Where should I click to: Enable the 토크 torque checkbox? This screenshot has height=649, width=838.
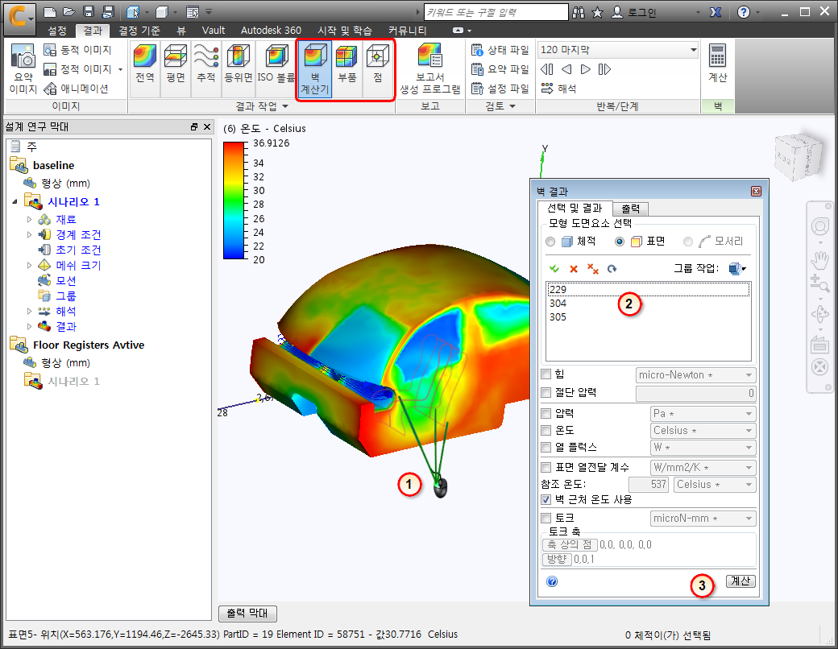546,518
